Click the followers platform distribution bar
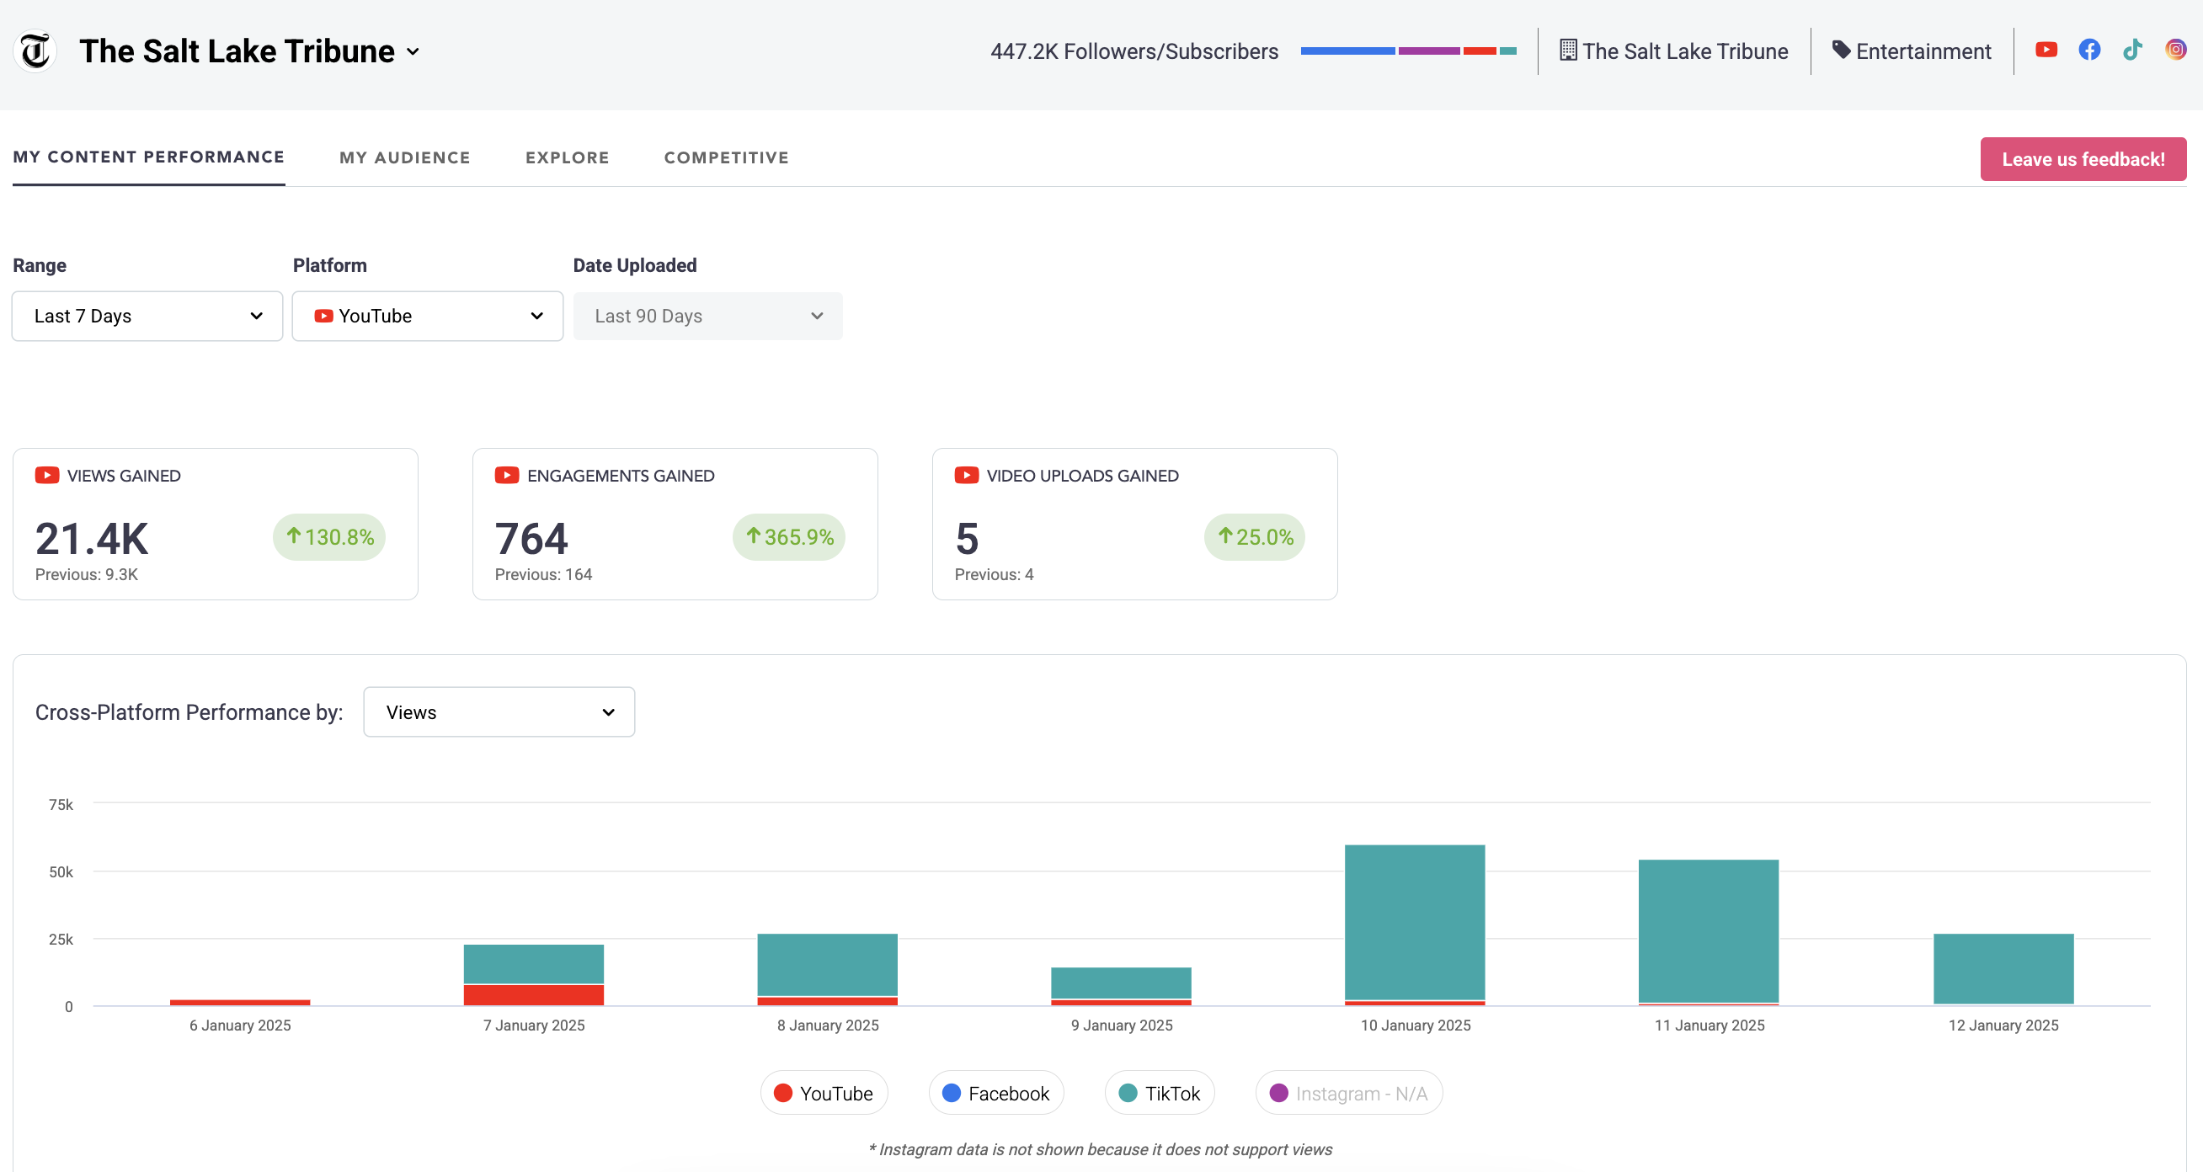The image size is (2203, 1172). click(1408, 51)
